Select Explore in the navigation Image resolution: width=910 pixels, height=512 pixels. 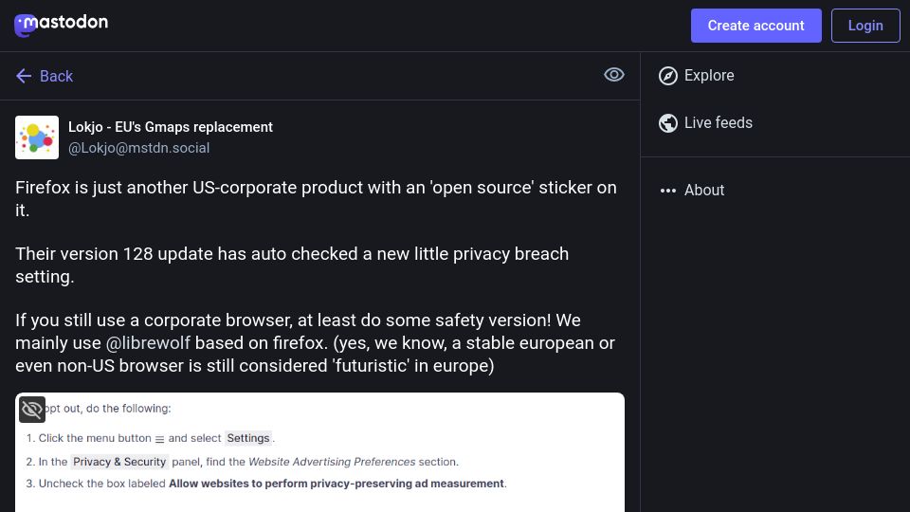tap(709, 76)
